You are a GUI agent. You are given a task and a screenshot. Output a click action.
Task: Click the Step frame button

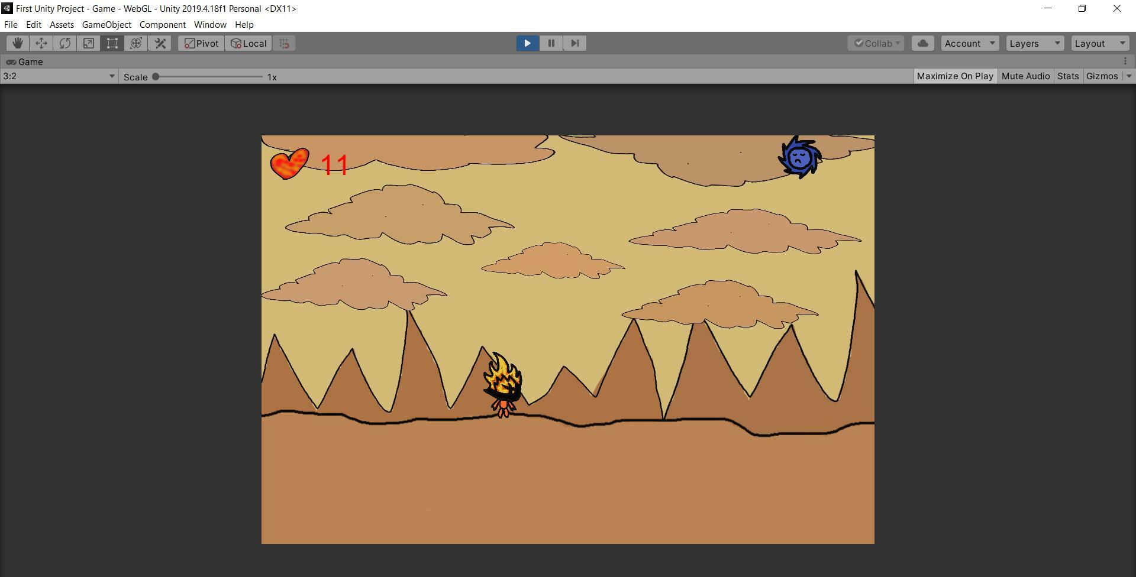click(575, 43)
